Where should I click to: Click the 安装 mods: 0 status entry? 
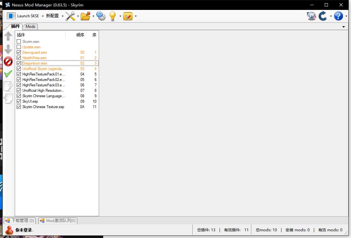[297, 230]
